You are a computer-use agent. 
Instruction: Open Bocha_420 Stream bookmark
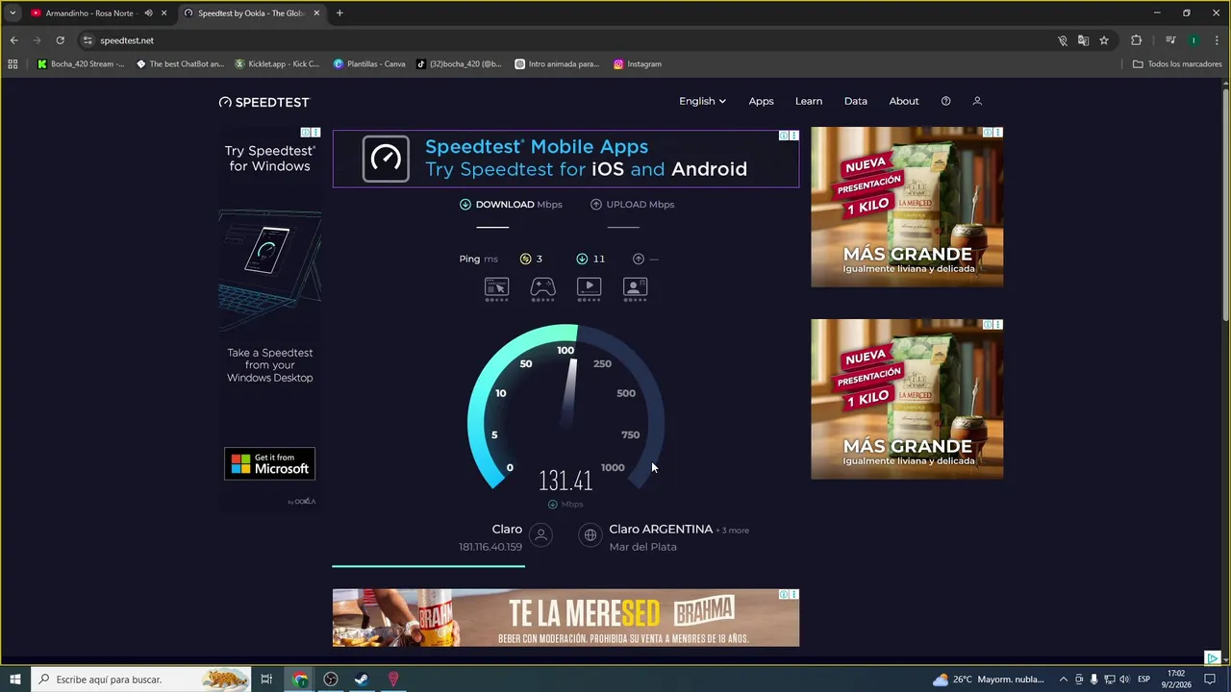click(81, 64)
